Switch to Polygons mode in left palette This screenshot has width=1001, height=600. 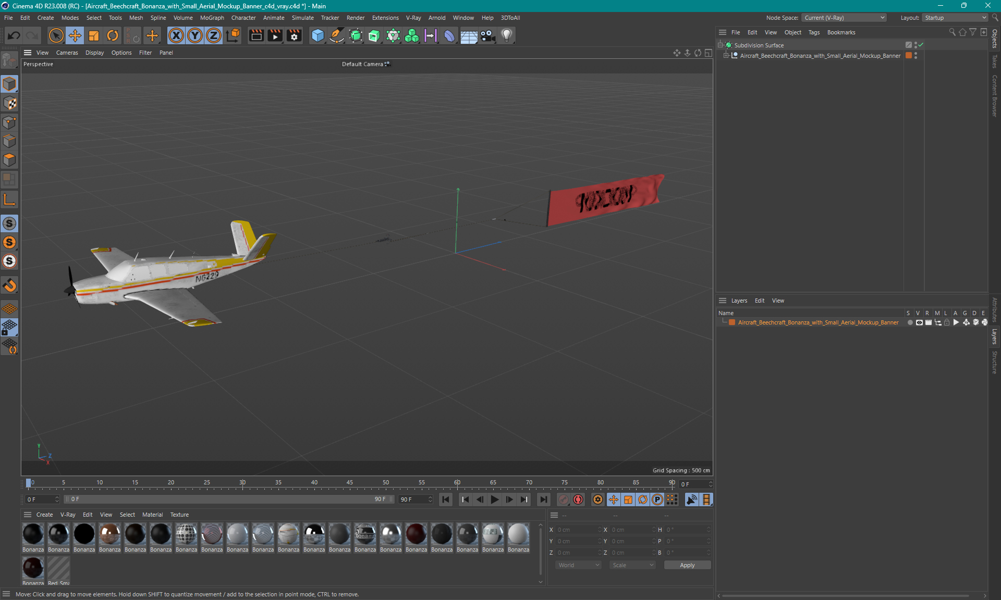pos(9,160)
